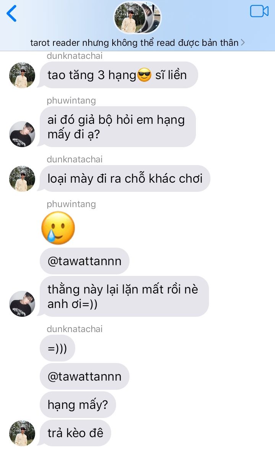The height and width of the screenshot is (449, 275).
Task: Tap sunglasses emoji in first message
Action: coord(144,75)
